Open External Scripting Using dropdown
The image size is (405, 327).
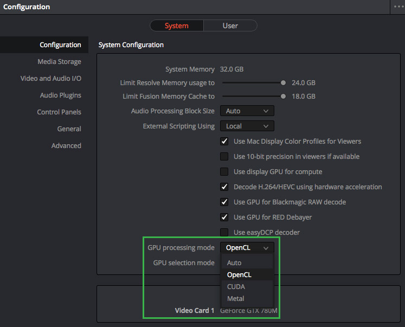click(x=247, y=126)
